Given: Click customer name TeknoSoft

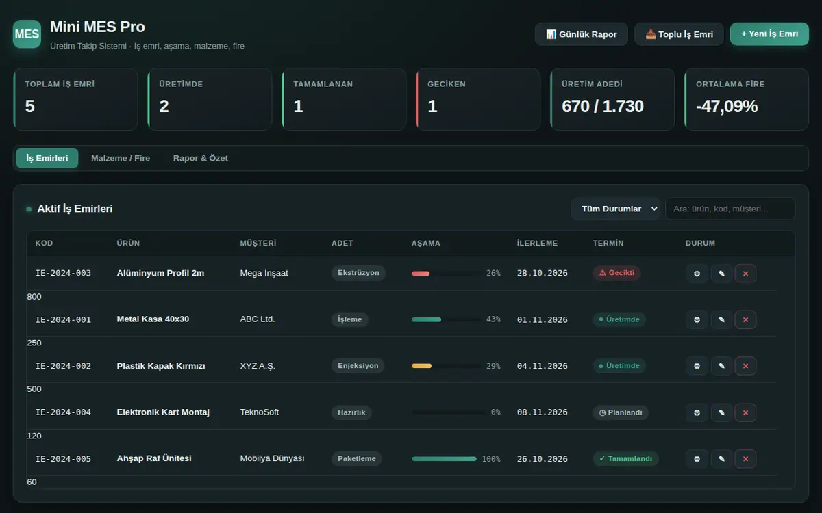Looking at the screenshot, I should coord(260,412).
